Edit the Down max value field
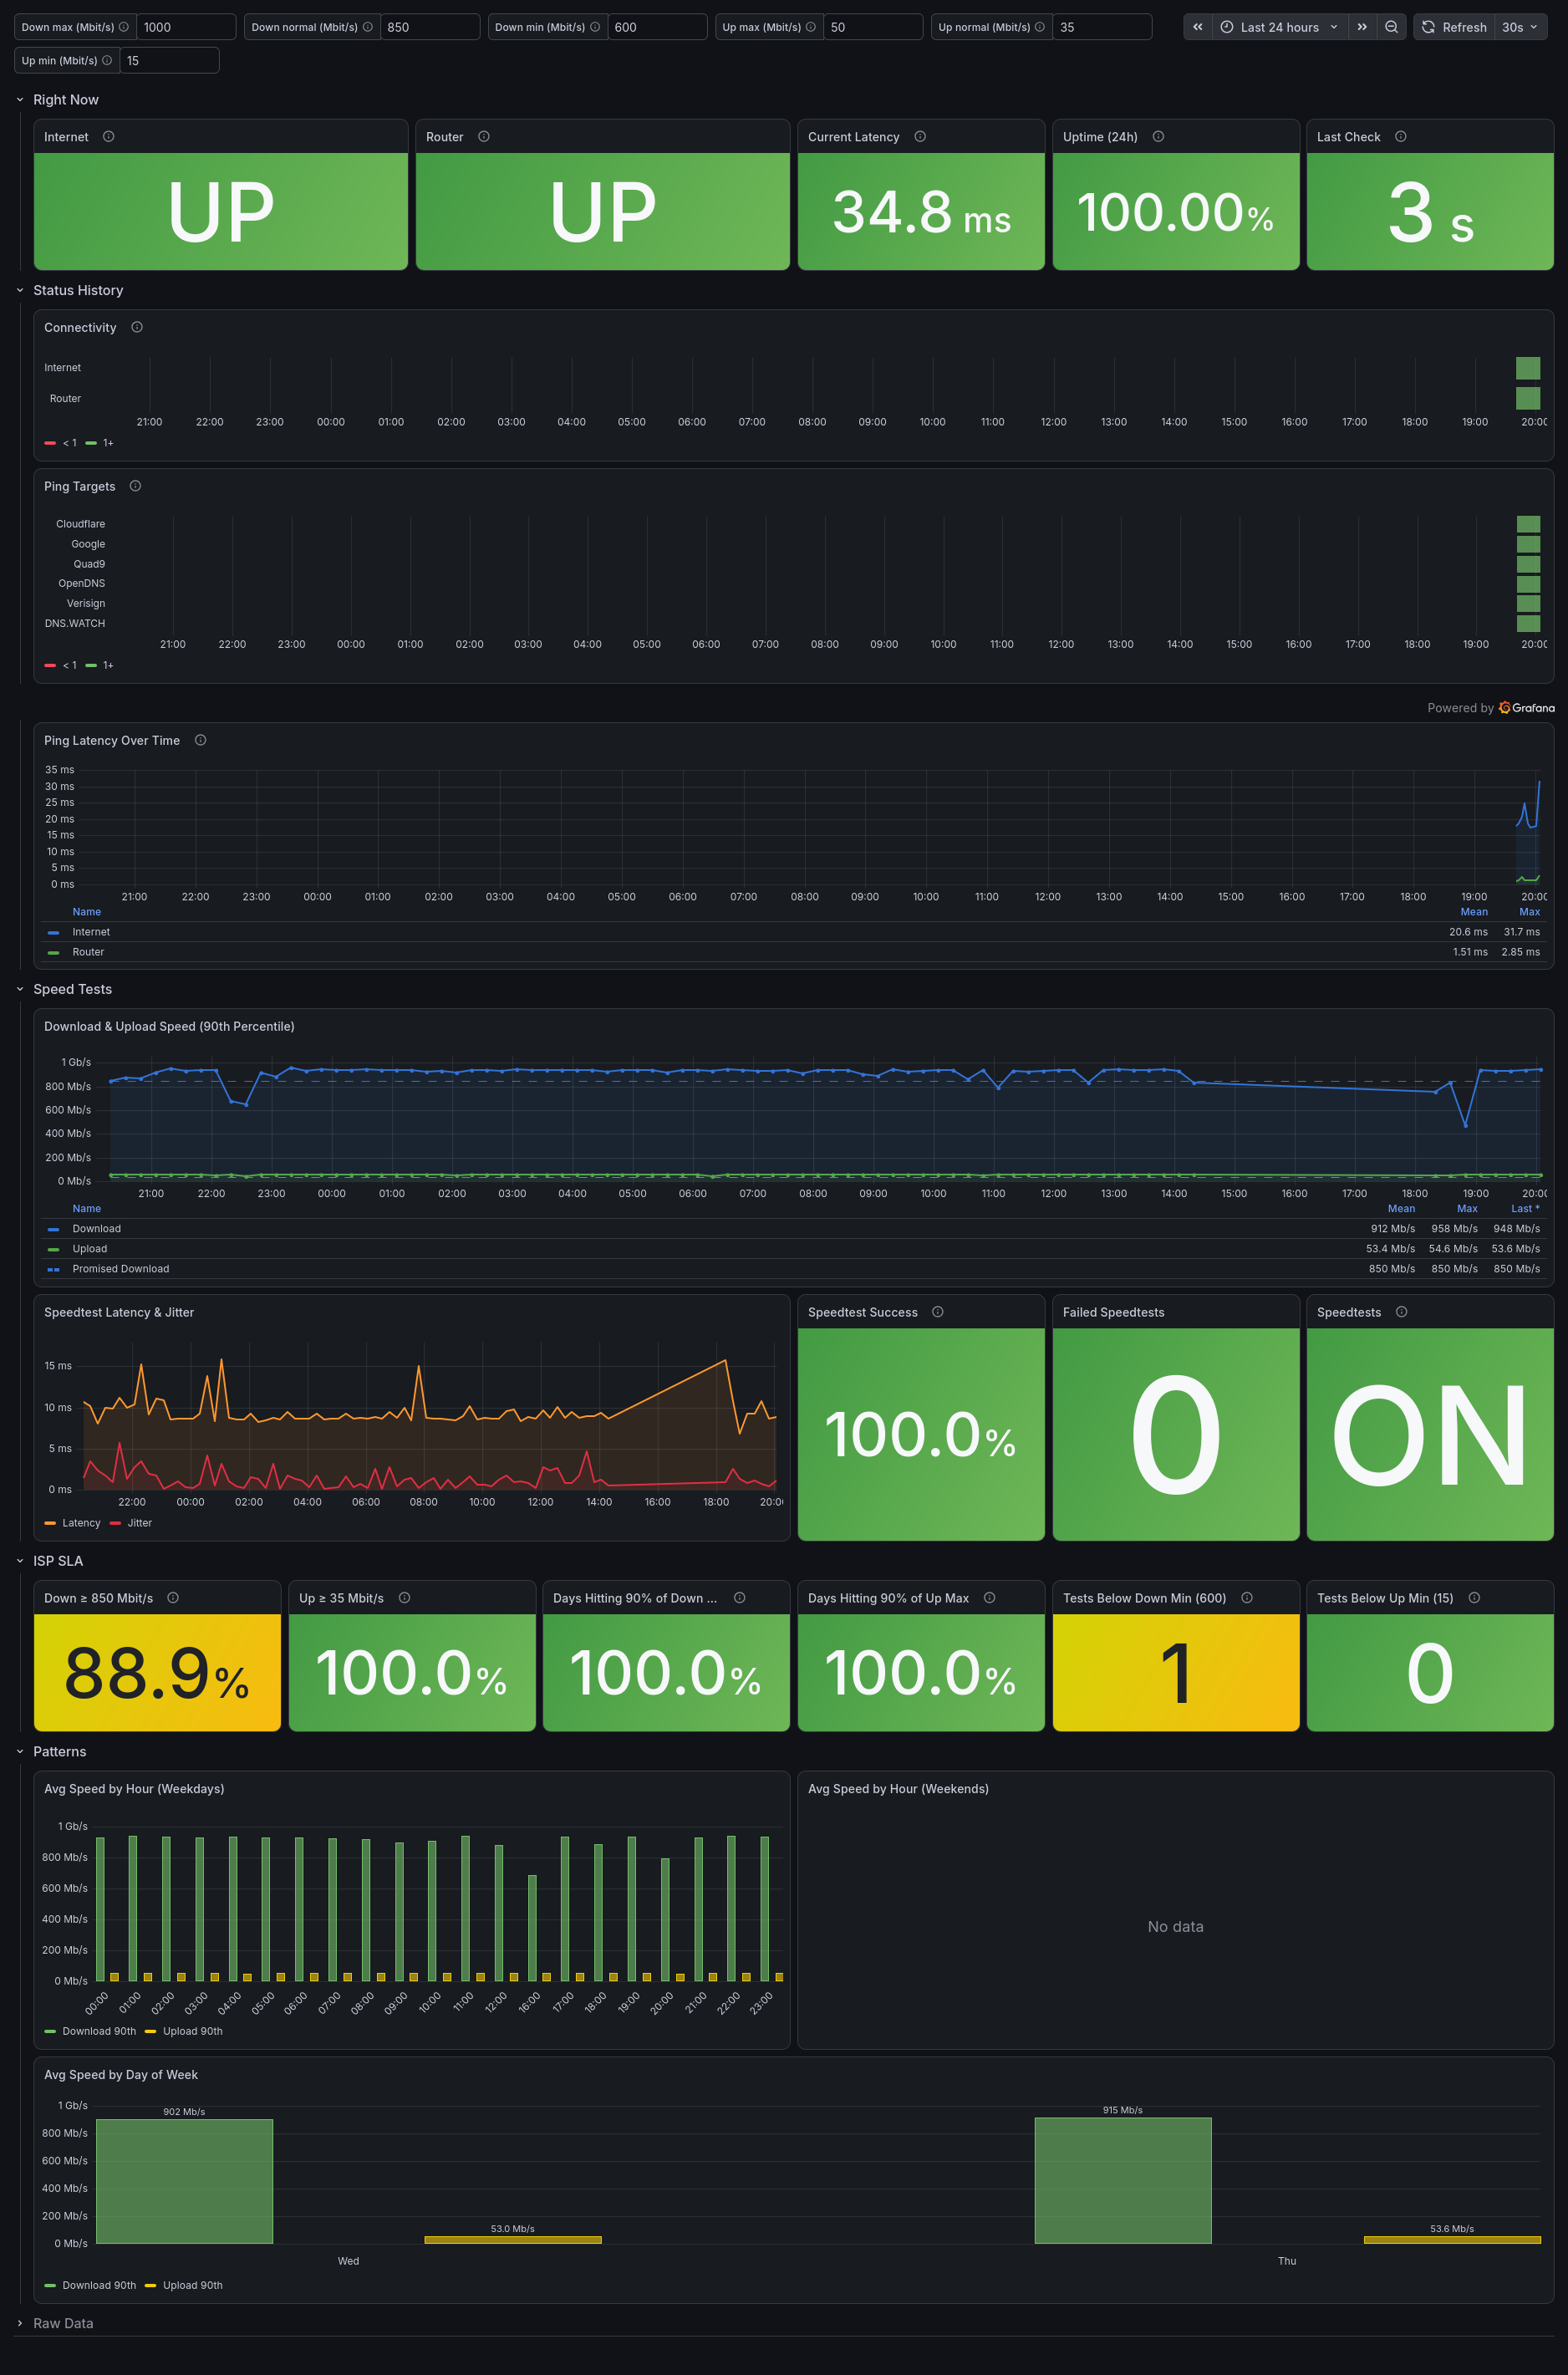The height and width of the screenshot is (2375, 1568). click(186, 27)
